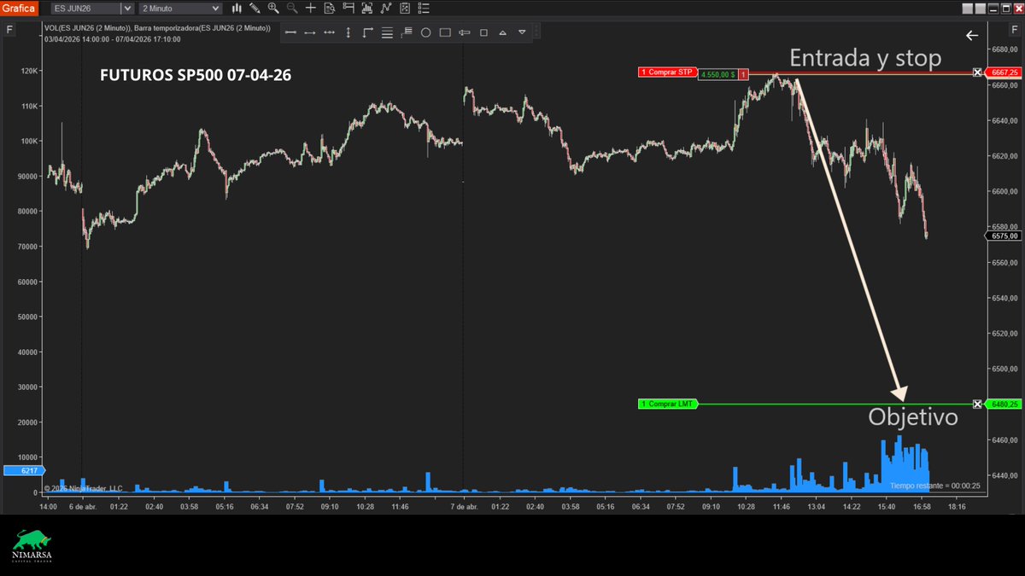The image size is (1025, 576).
Task: Click the second grey window link button
Action: pyautogui.click(x=981, y=9)
